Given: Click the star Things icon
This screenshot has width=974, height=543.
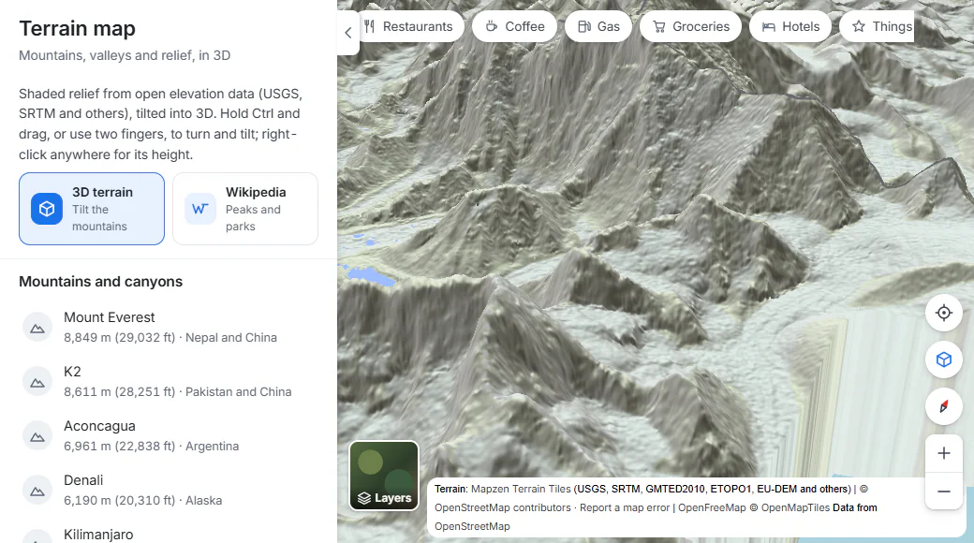Looking at the screenshot, I should point(859,26).
